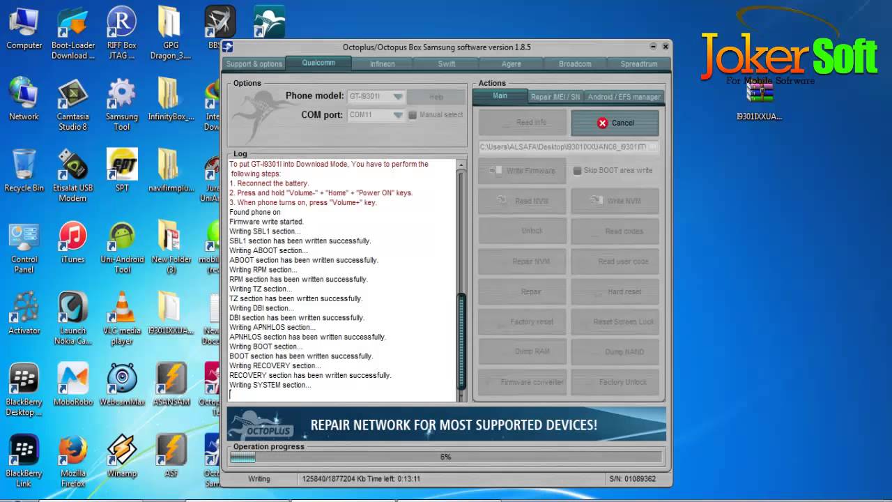
Task: Click 'Firmware write started.' log line
Action: pos(266,222)
